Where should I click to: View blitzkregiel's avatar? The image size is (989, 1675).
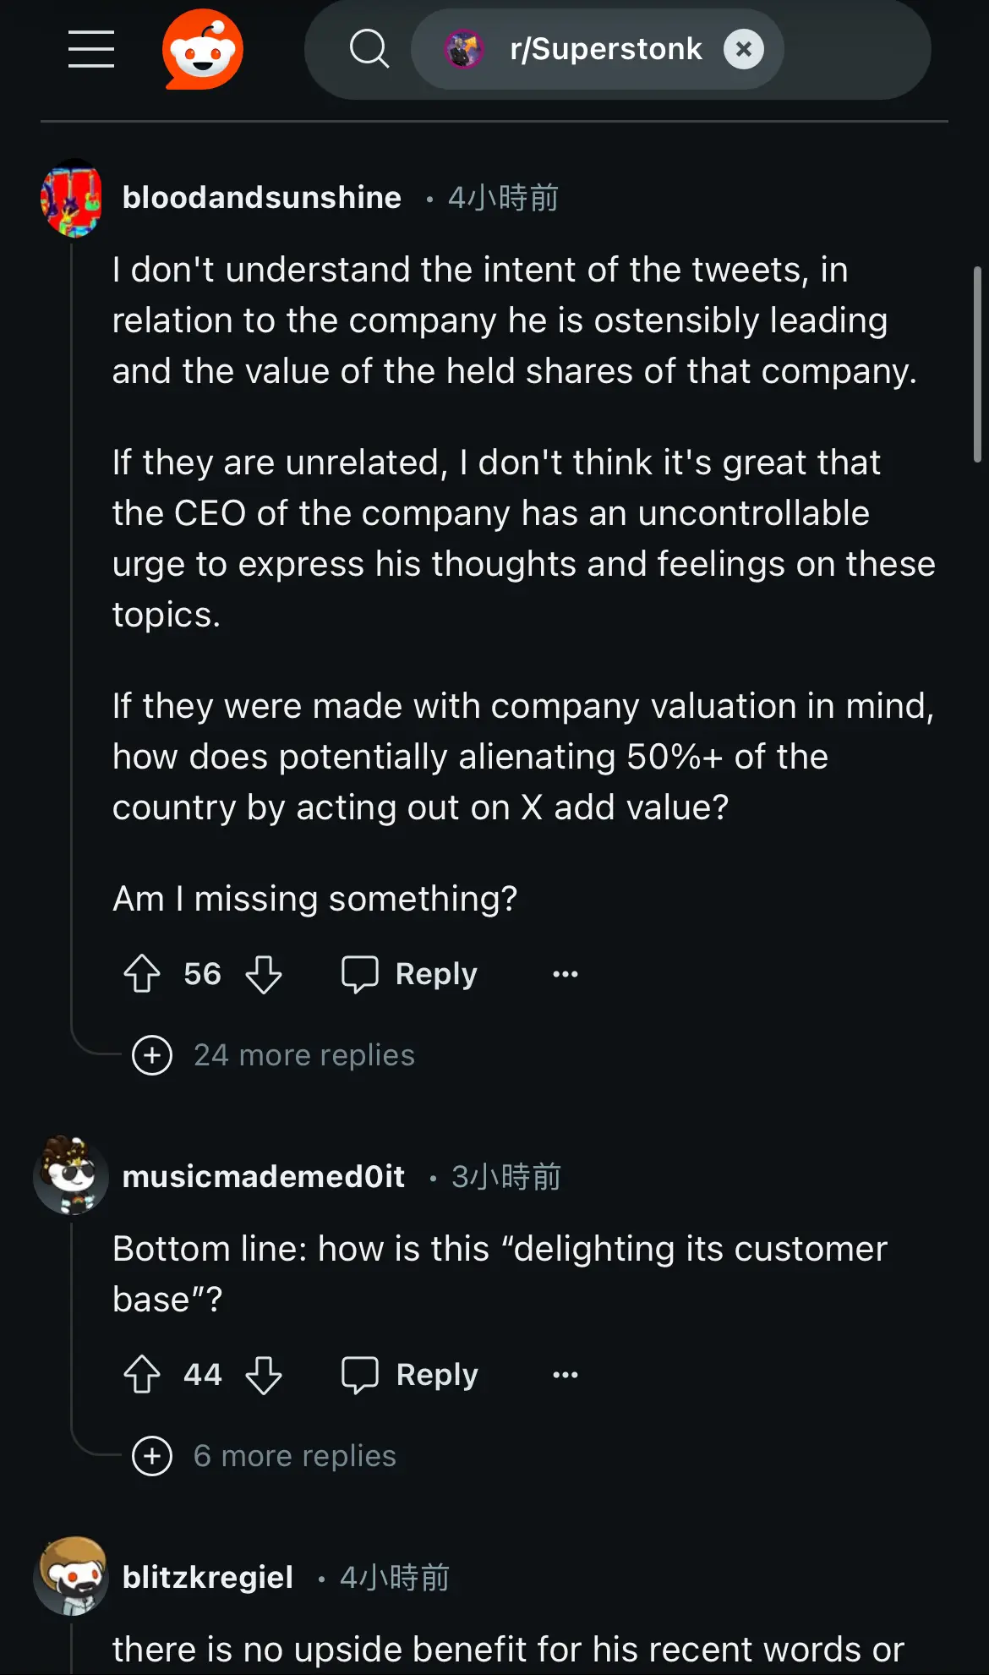(72, 1576)
